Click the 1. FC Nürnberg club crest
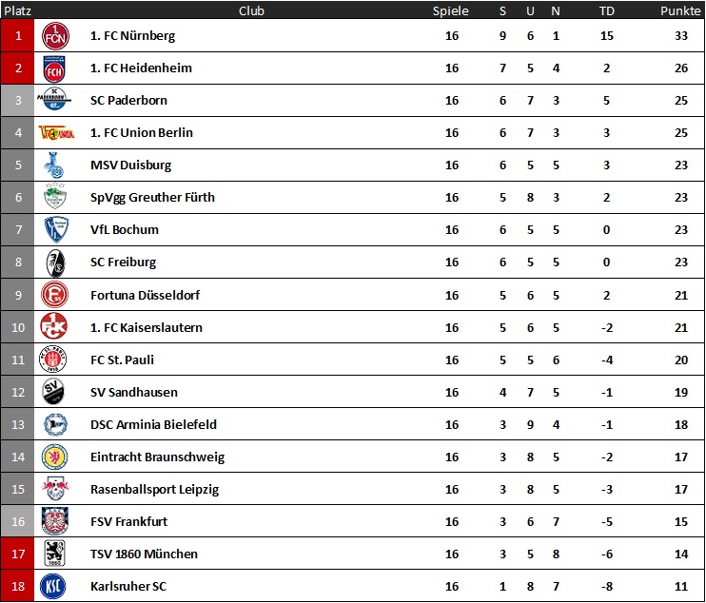Screen dimensions: 706x603 (55, 36)
